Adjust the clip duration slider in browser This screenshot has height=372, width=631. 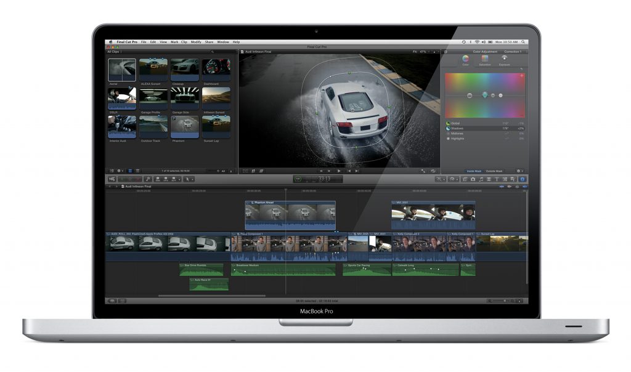[x=212, y=171]
